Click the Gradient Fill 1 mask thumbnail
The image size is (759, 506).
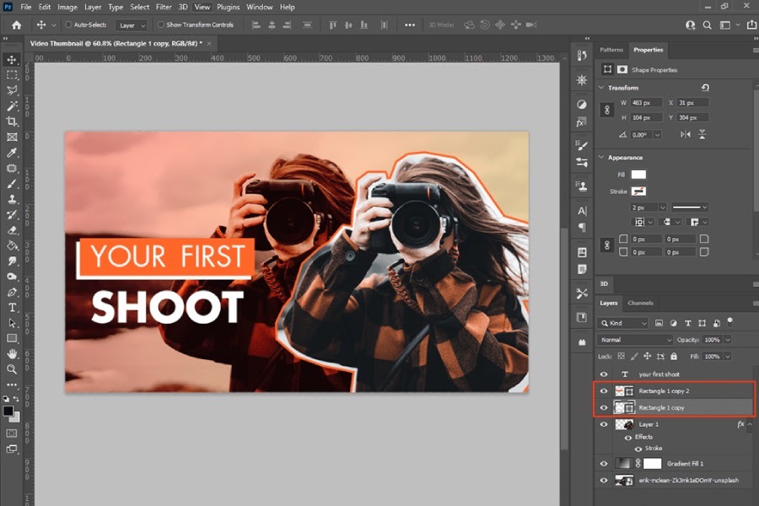(x=652, y=463)
